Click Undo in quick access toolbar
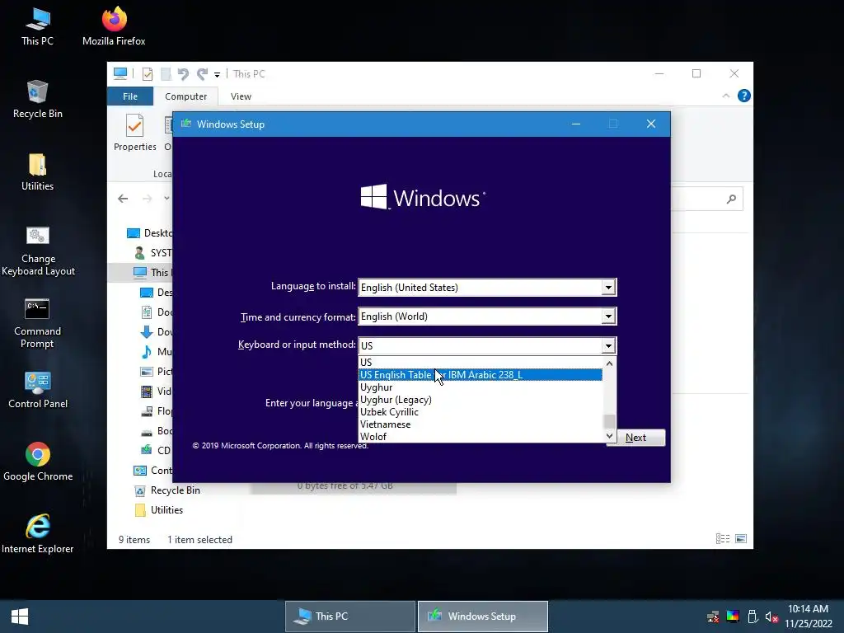The image size is (844, 633). tap(183, 73)
